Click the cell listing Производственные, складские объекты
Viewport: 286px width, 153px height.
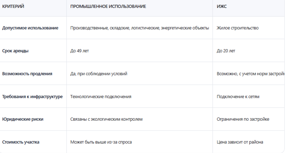[x=140, y=28]
